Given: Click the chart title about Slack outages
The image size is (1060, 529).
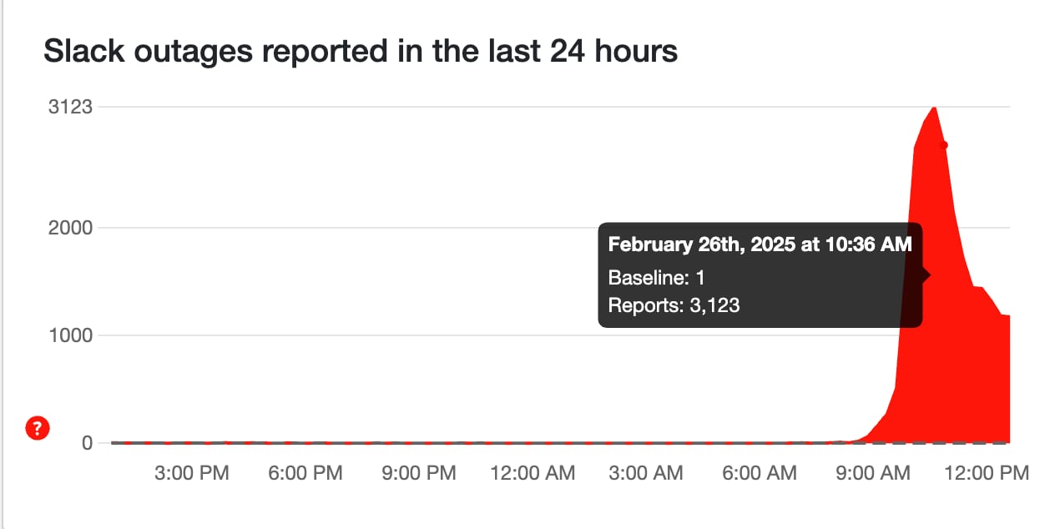Looking at the screenshot, I should [360, 52].
